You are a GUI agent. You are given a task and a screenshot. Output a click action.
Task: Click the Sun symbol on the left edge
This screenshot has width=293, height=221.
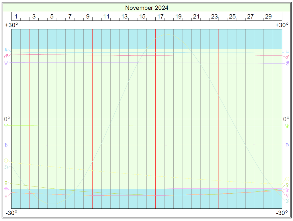pyautogui.click(x=6, y=160)
